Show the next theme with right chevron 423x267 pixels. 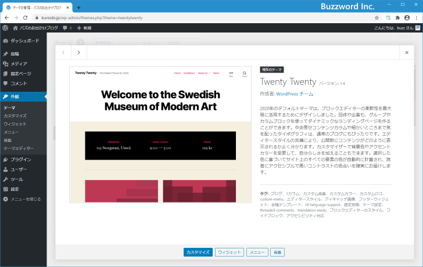pyautogui.click(x=79, y=53)
